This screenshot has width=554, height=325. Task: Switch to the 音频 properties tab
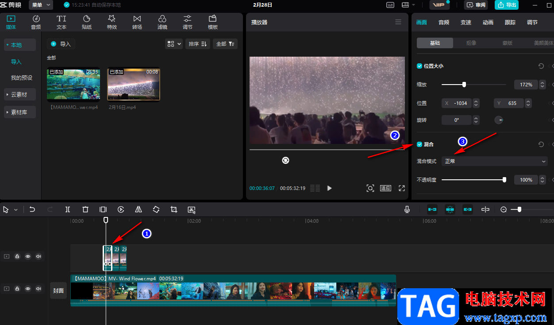pyautogui.click(x=444, y=23)
